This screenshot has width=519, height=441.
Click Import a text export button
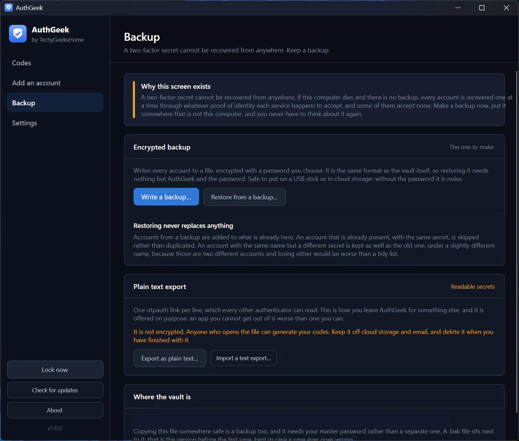244,358
